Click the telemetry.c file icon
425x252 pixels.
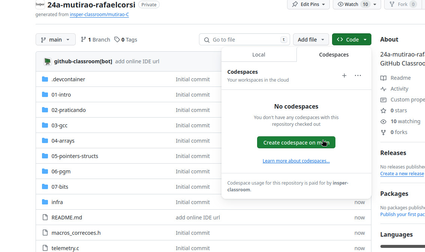[45, 248]
